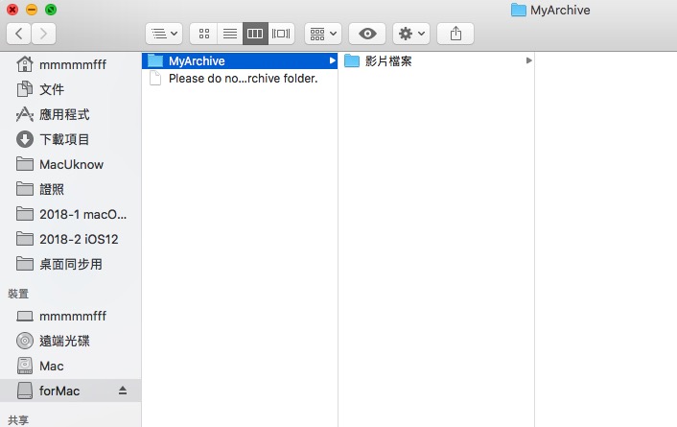Switch to list view
Viewport: 677px width, 427px height.
229,34
